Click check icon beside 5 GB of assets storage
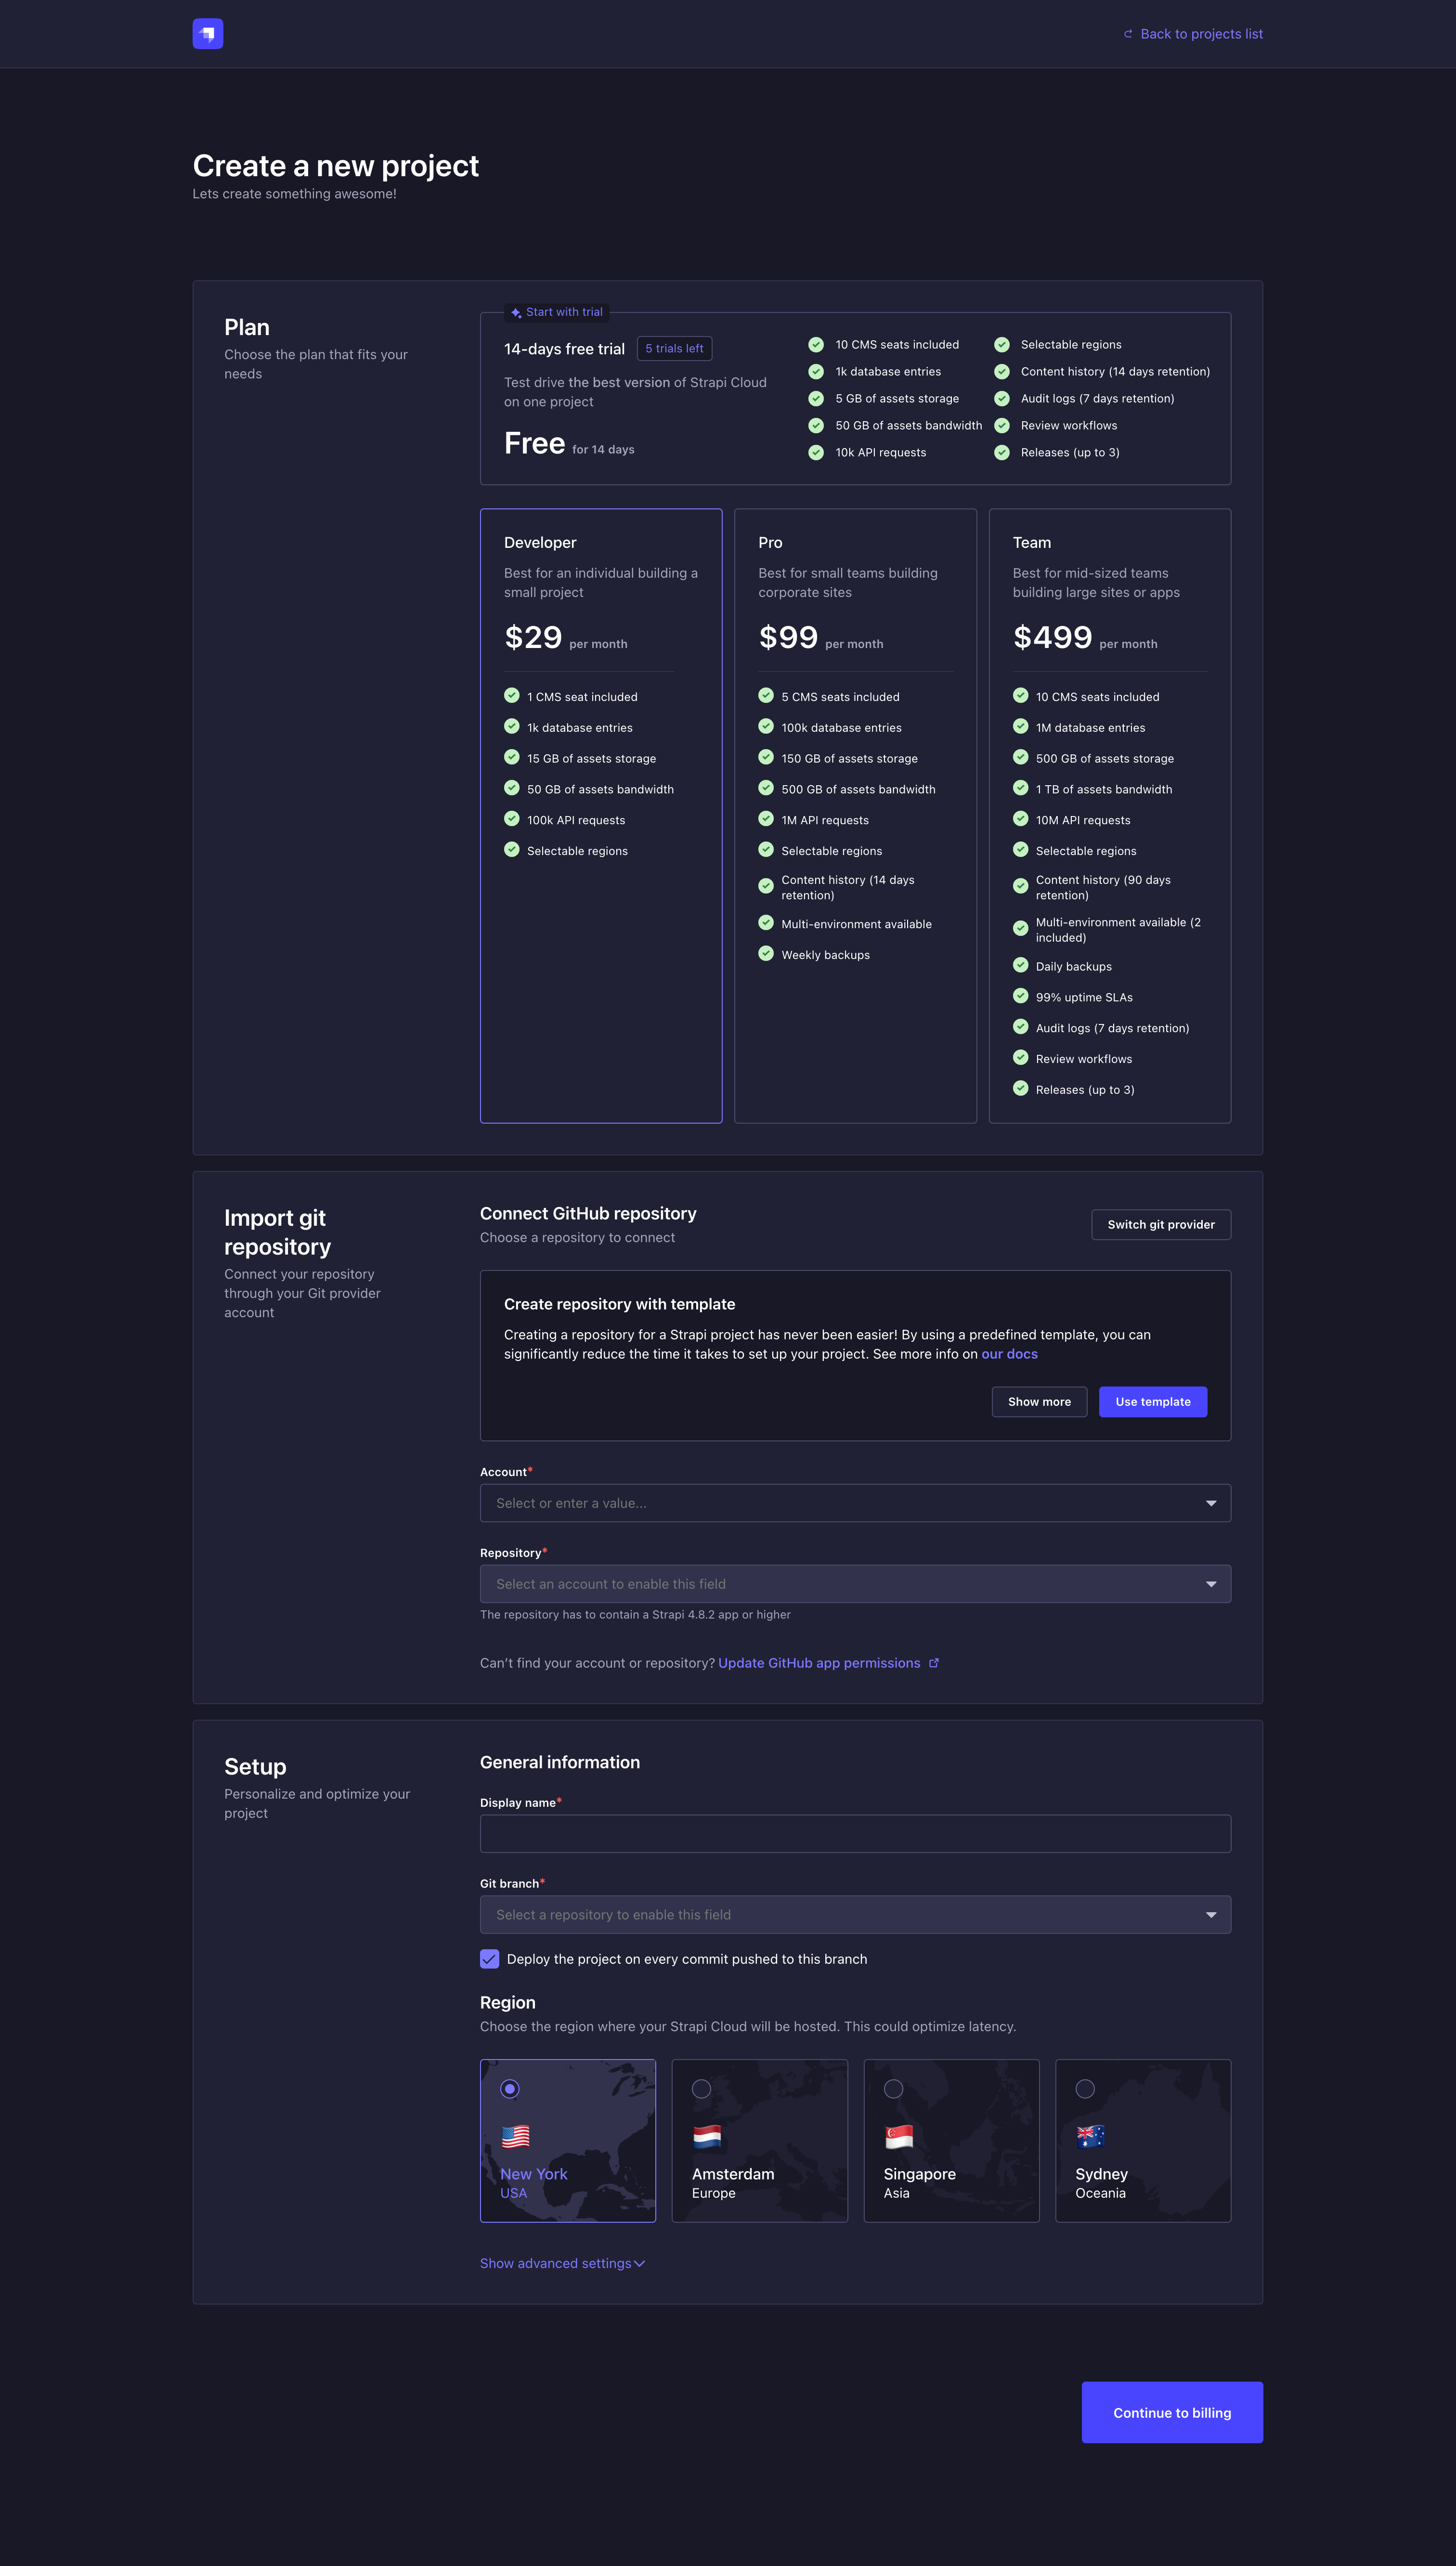Viewport: 1456px width, 2566px height. (x=816, y=398)
